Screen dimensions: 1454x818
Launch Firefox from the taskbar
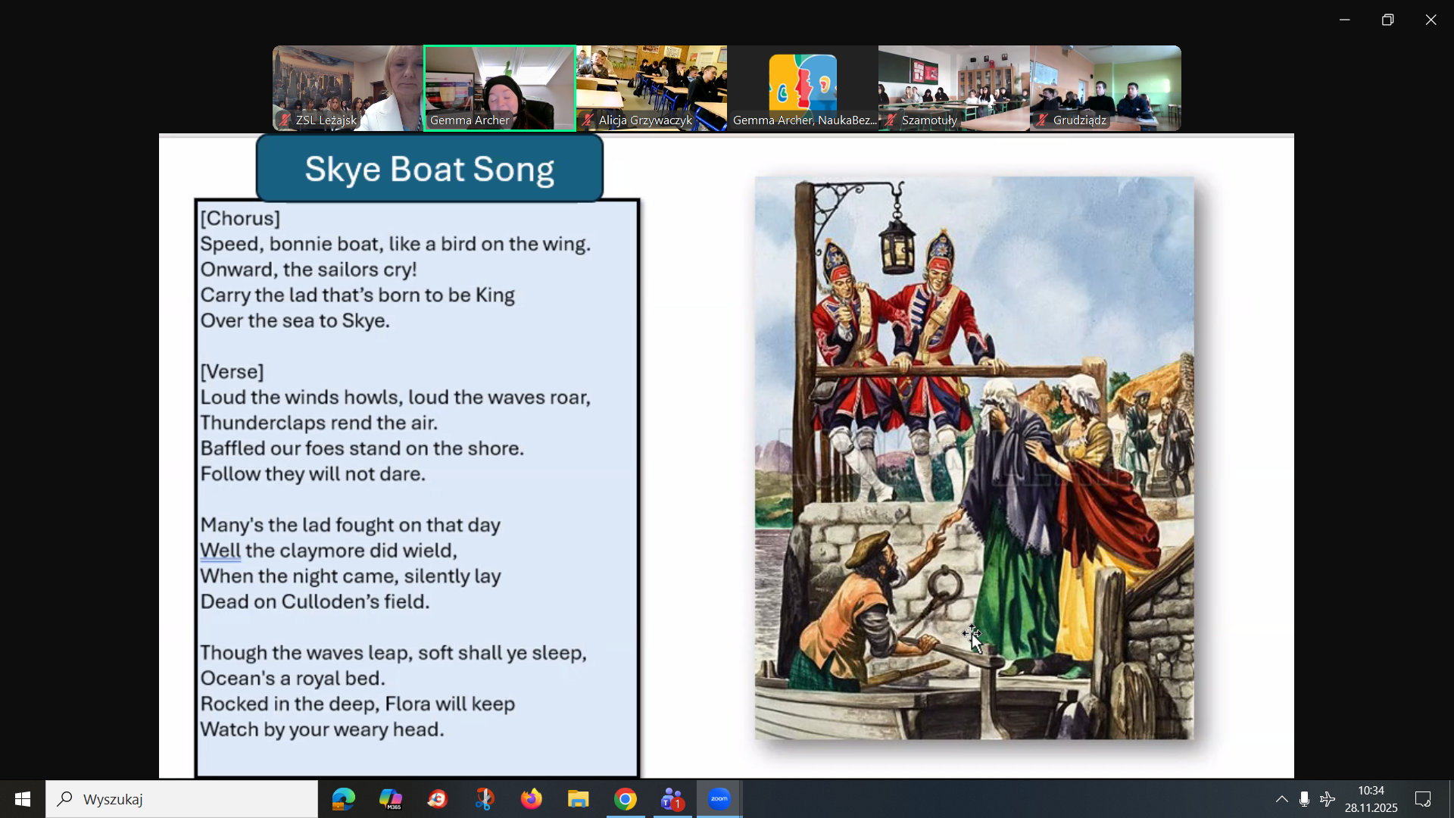(x=532, y=799)
